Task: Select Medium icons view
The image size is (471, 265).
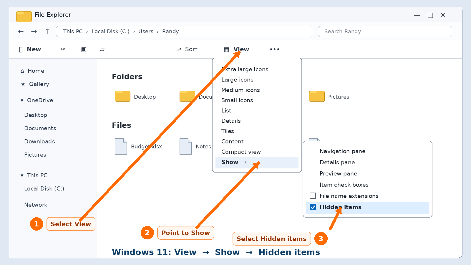Action: click(x=241, y=90)
